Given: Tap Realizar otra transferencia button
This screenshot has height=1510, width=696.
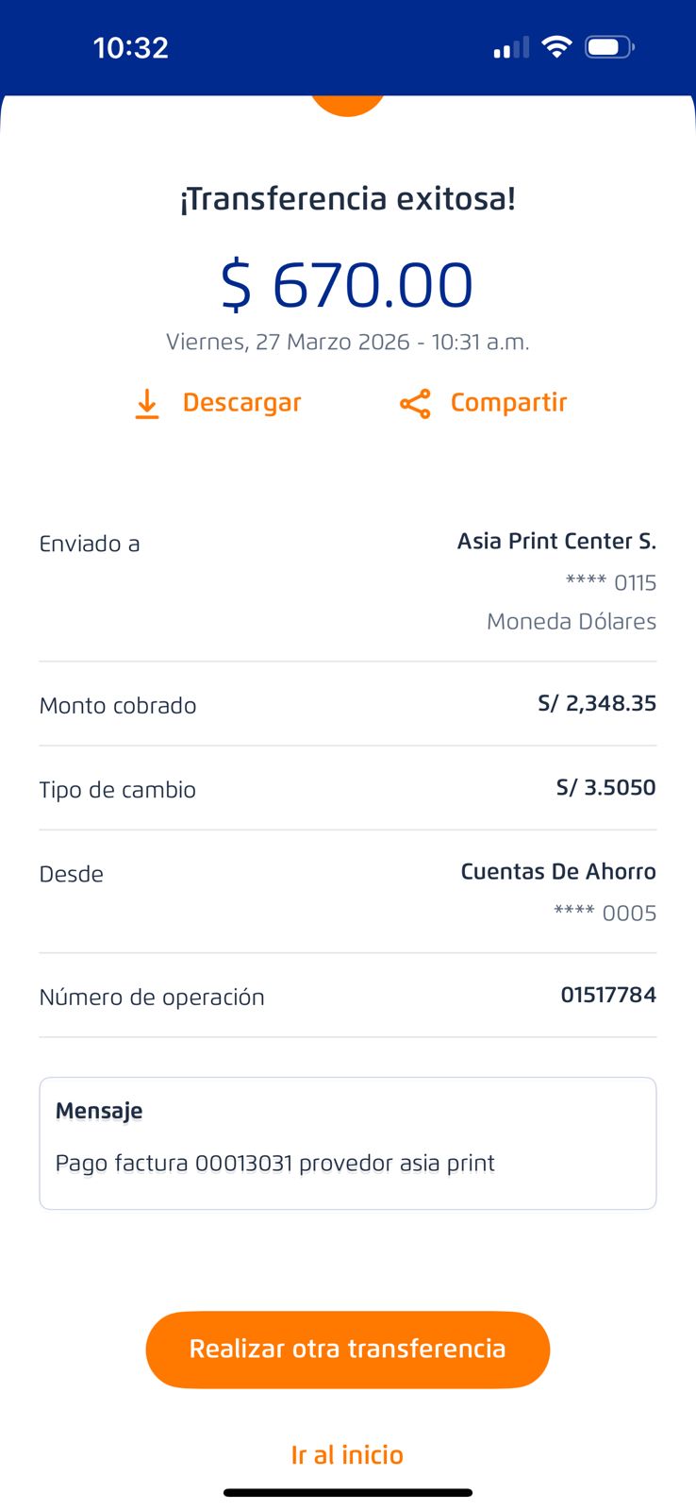Looking at the screenshot, I should (x=347, y=1349).
